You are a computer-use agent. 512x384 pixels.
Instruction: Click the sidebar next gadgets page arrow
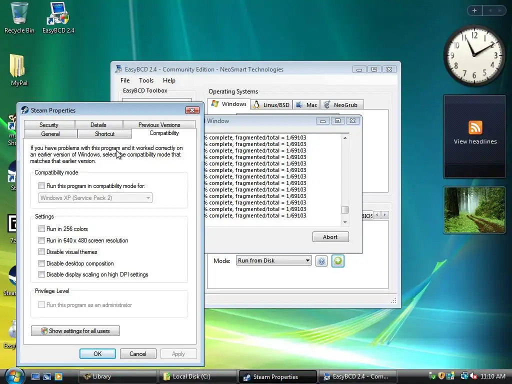499,11
